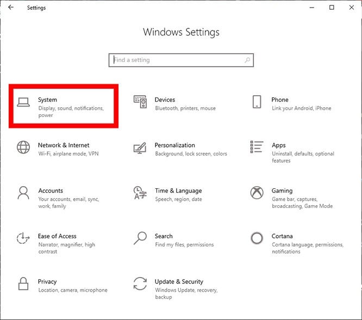Click 'Windows Update, recovery, backup' description

(x=186, y=293)
